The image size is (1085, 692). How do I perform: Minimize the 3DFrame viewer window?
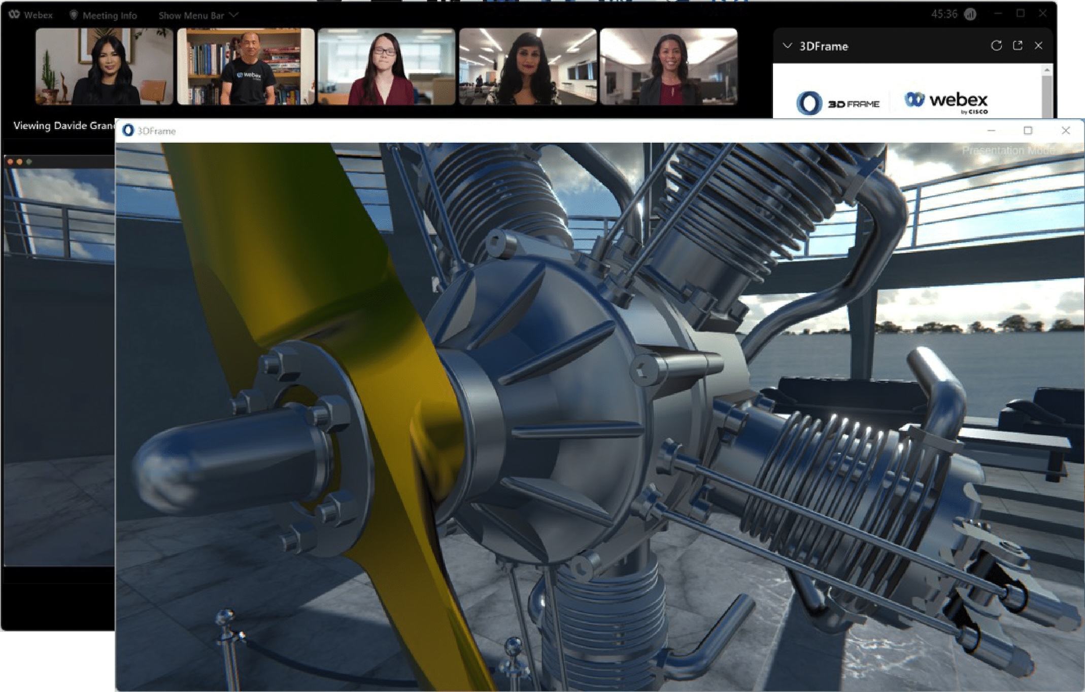991,131
